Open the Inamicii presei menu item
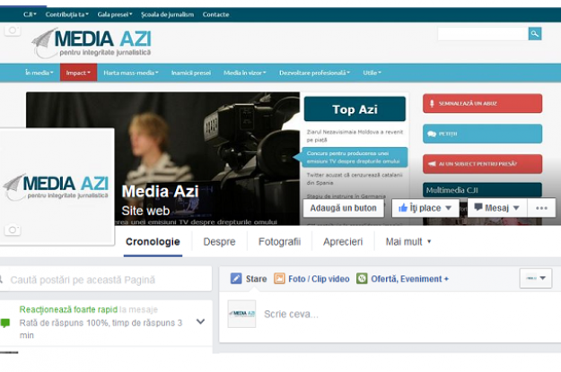The image size is (561, 372). click(x=190, y=73)
